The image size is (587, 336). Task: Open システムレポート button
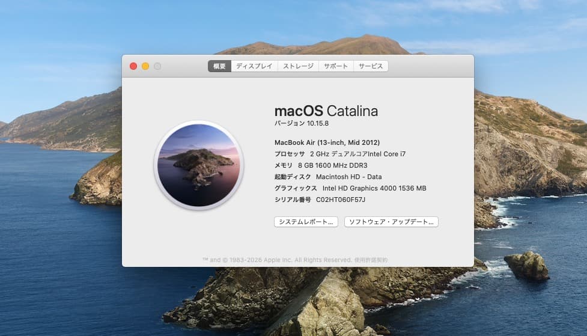coord(306,222)
